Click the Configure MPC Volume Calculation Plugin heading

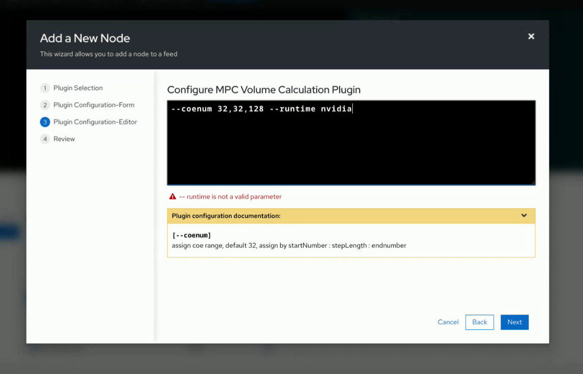(x=264, y=90)
